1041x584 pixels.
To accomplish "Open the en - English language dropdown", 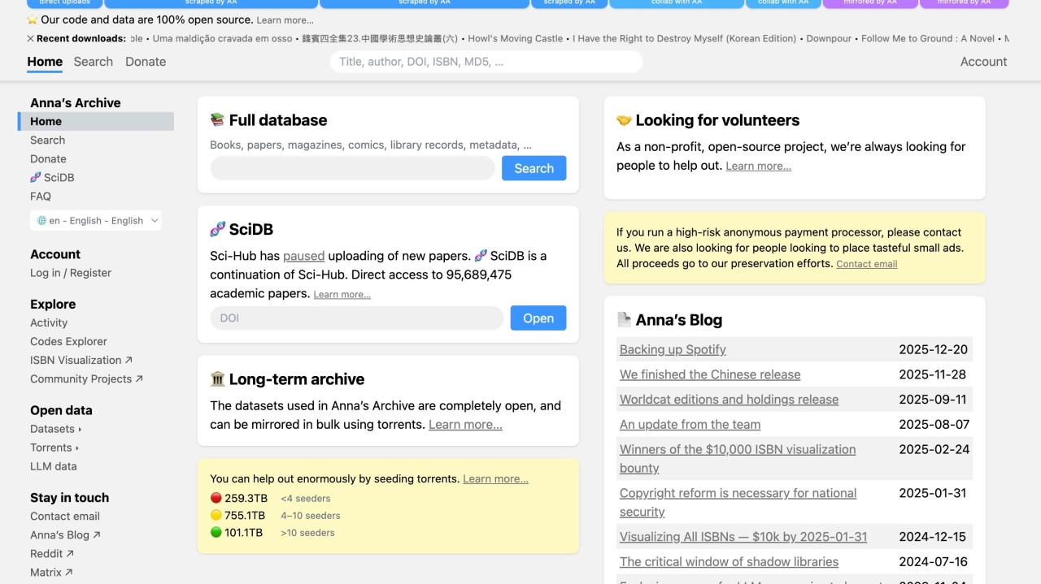I will pyautogui.click(x=96, y=220).
